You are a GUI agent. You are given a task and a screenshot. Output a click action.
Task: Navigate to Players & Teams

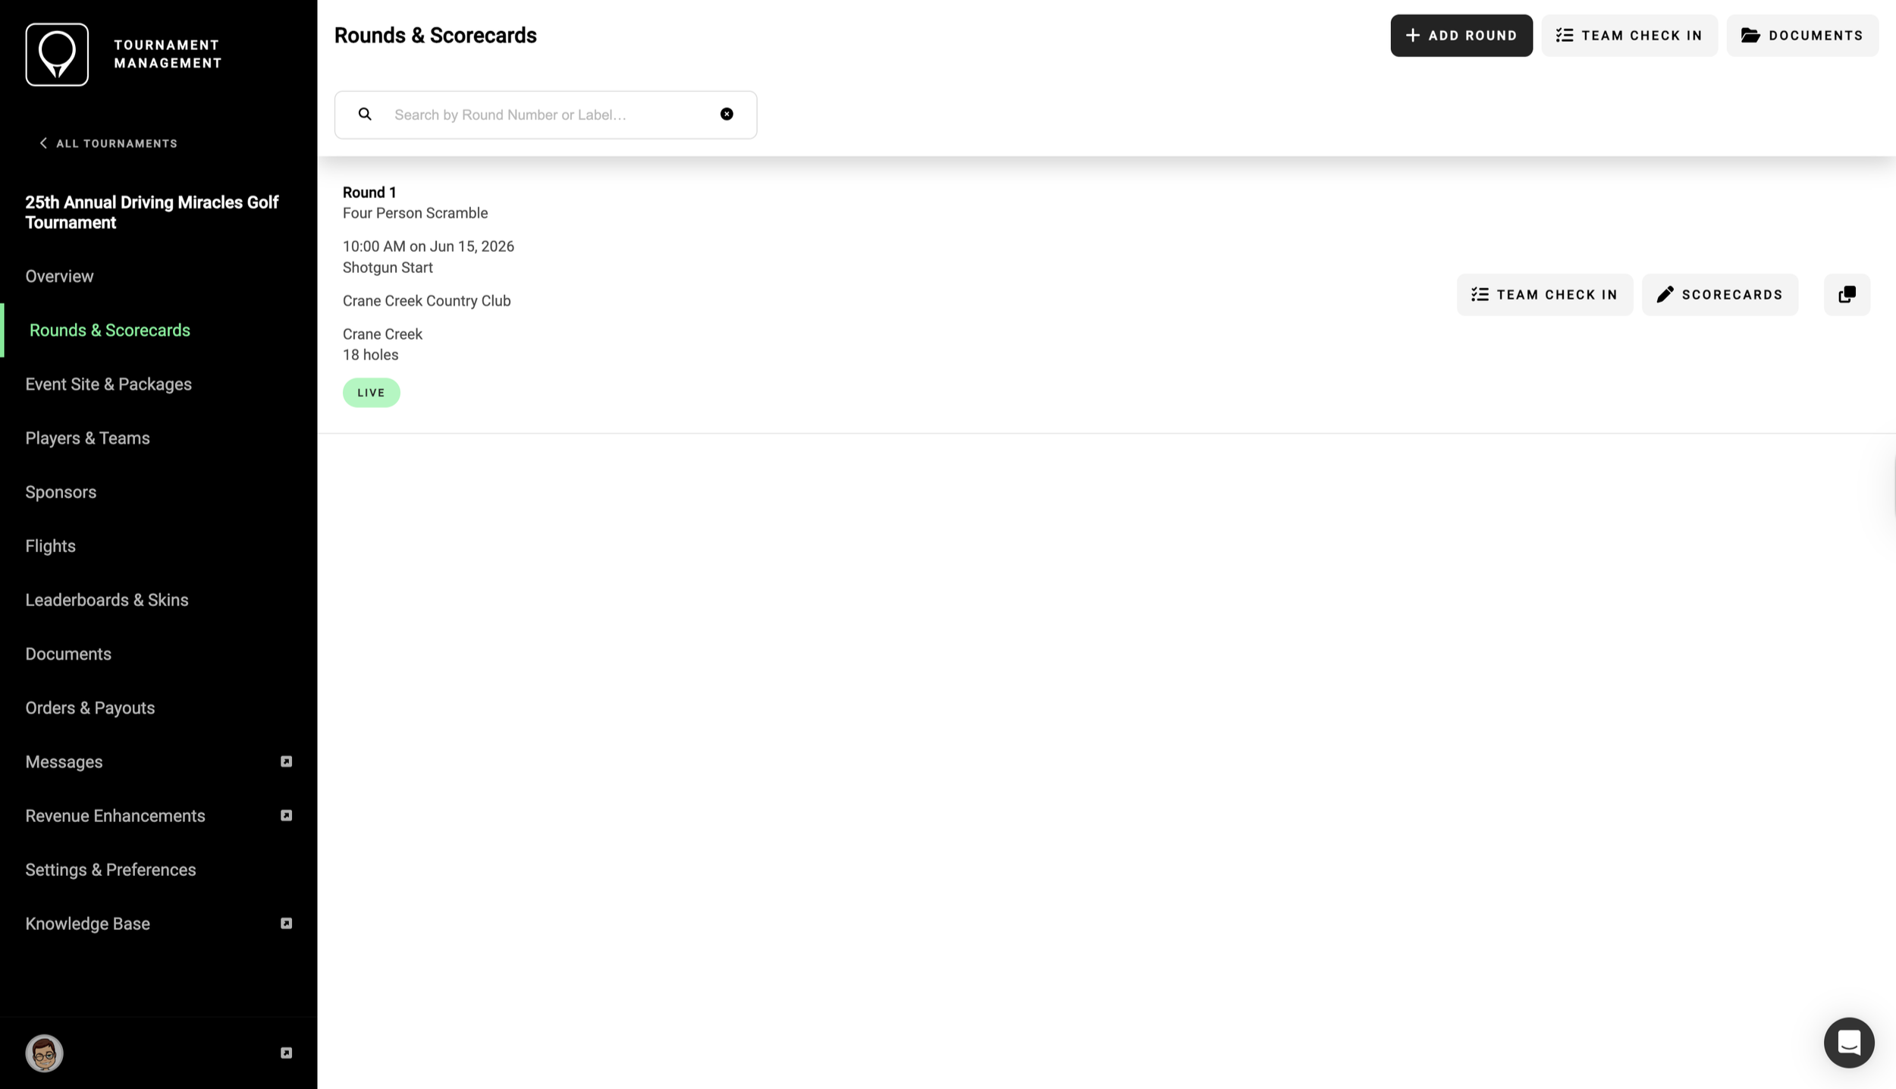(87, 438)
